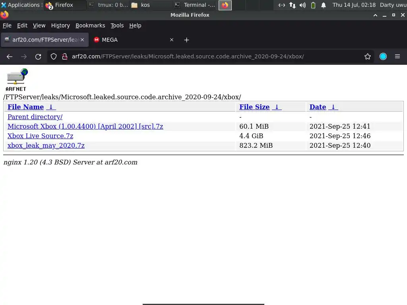Click the ARFNET server logo
Viewport: 407px width, 305px height.
[x=16, y=79]
